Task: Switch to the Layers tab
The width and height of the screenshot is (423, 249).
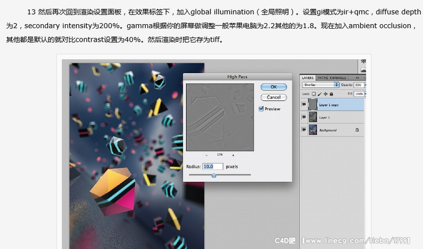Action: point(308,78)
